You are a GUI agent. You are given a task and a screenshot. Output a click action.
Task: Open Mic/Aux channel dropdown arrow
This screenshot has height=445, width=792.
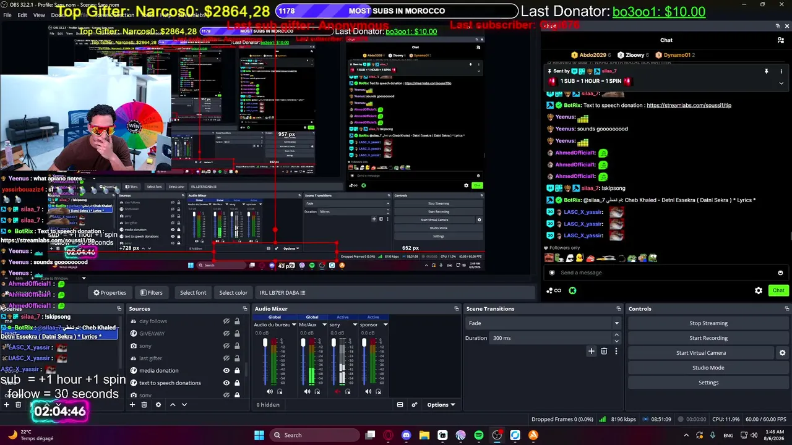tap(324, 324)
